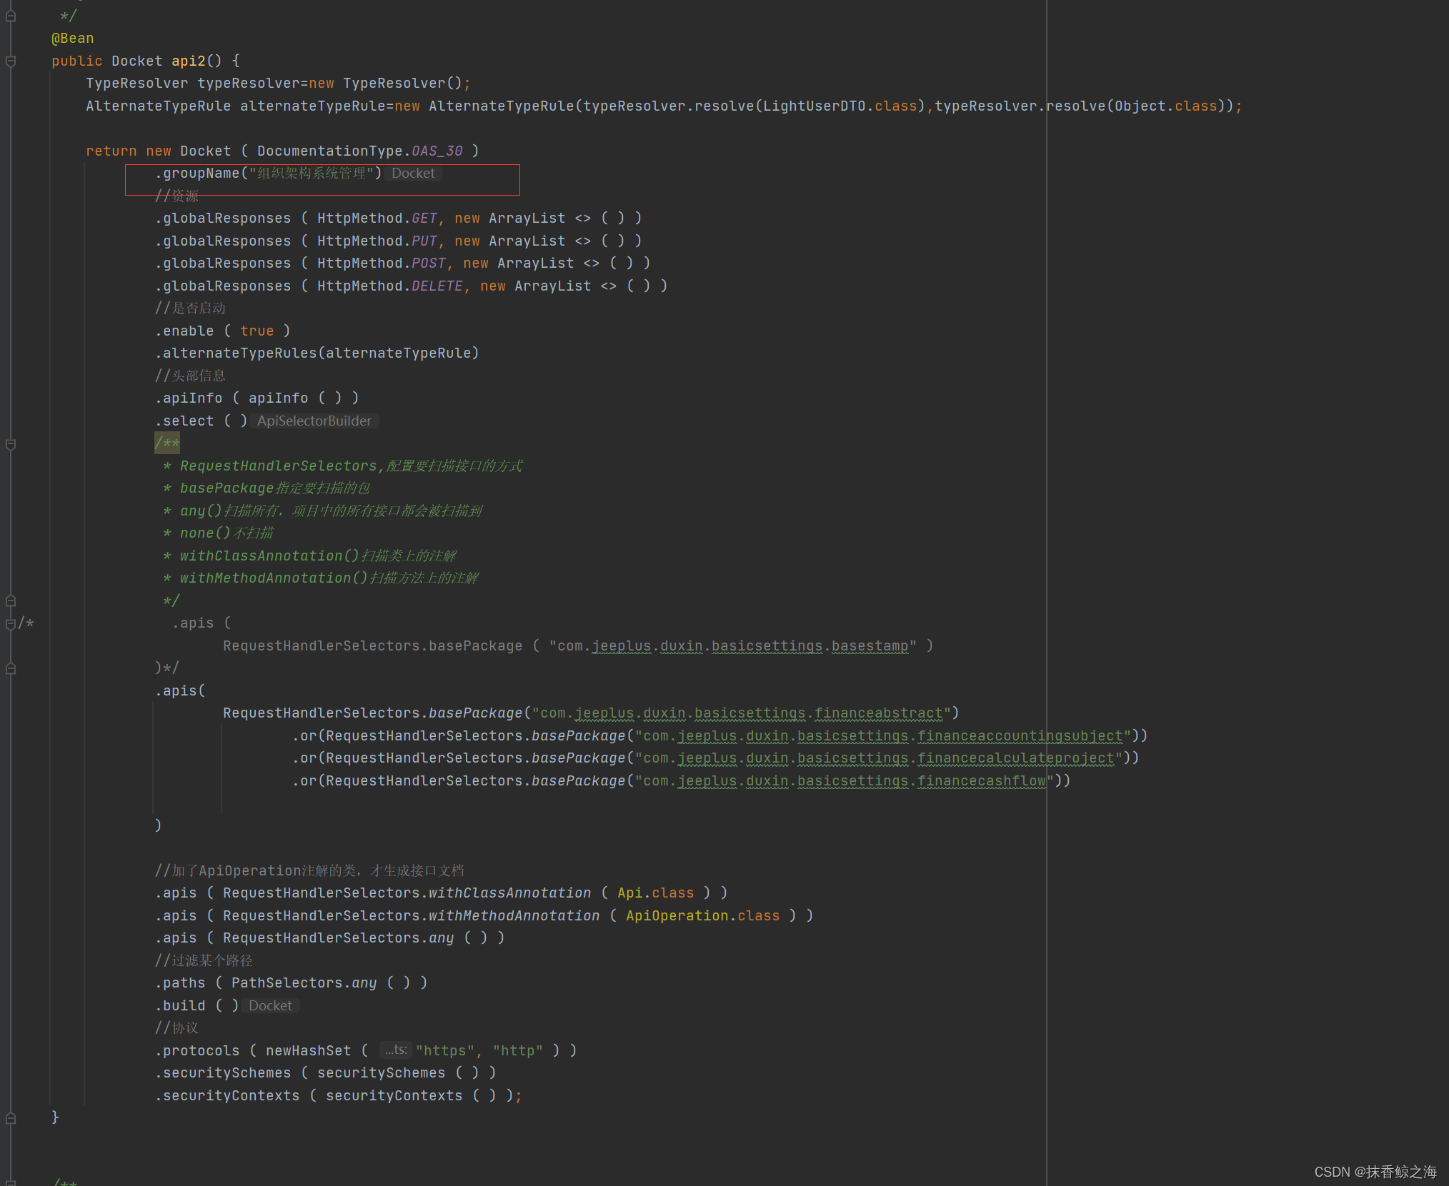Click fold end marker at api2 closing brace
Viewport: 1449px width, 1186px height.
pyautogui.click(x=11, y=1117)
